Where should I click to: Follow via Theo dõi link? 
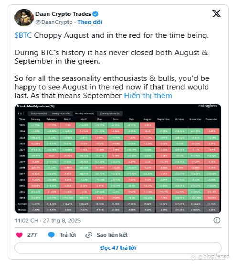90,22
